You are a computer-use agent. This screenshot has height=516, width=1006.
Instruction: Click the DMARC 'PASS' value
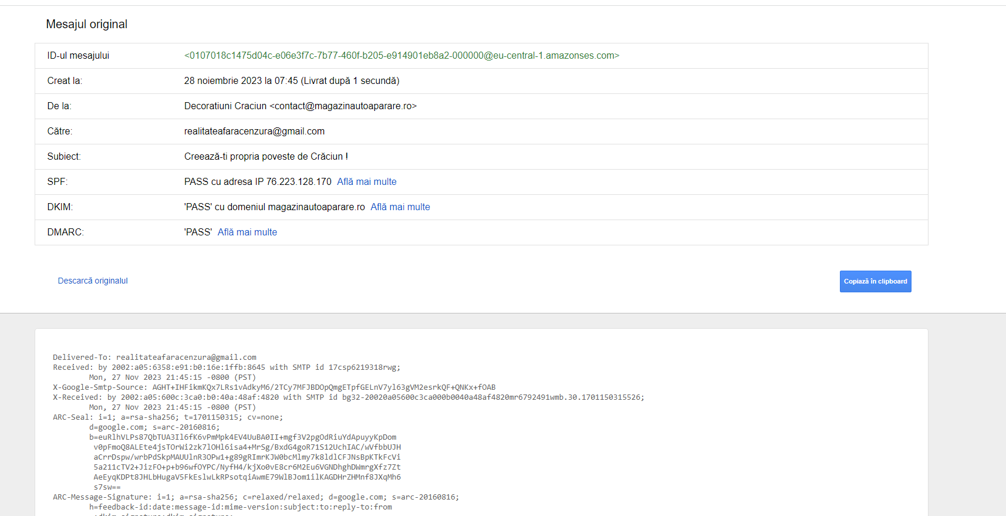(198, 232)
